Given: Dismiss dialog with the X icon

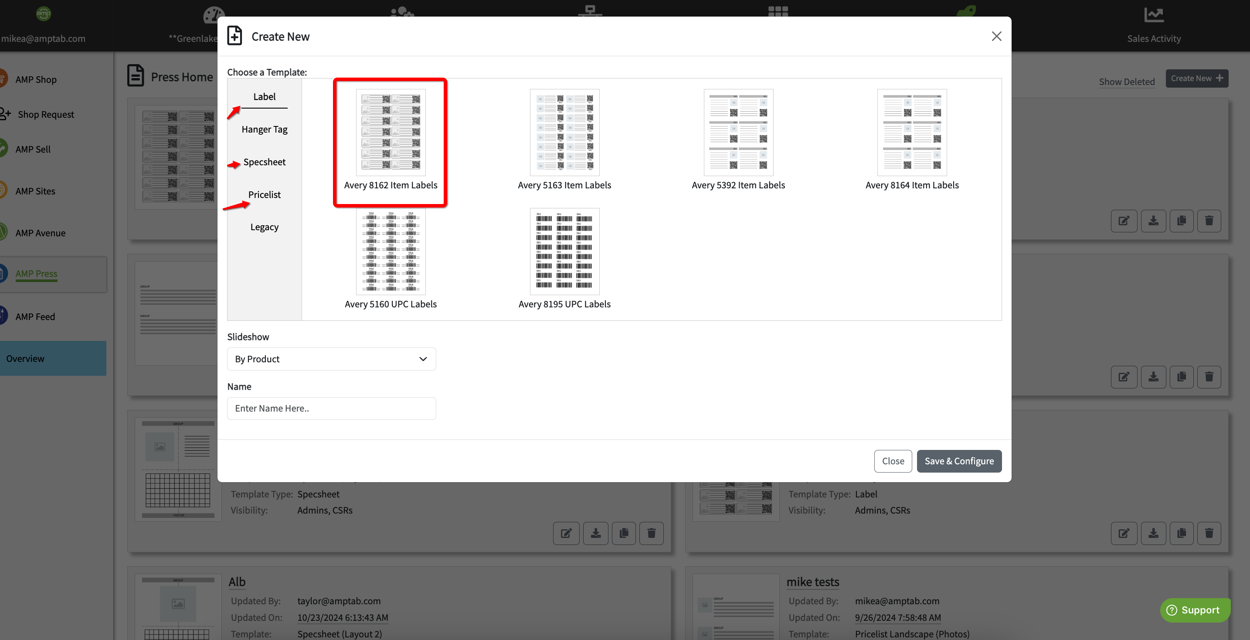Looking at the screenshot, I should point(996,36).
